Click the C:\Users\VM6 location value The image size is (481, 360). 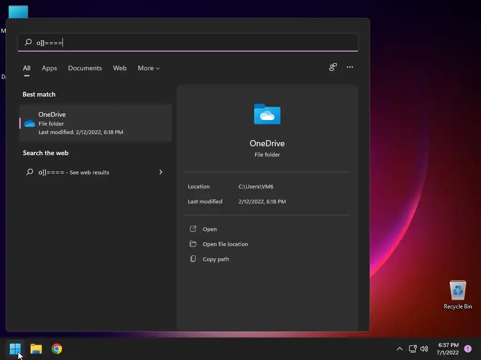coord(256,187)
